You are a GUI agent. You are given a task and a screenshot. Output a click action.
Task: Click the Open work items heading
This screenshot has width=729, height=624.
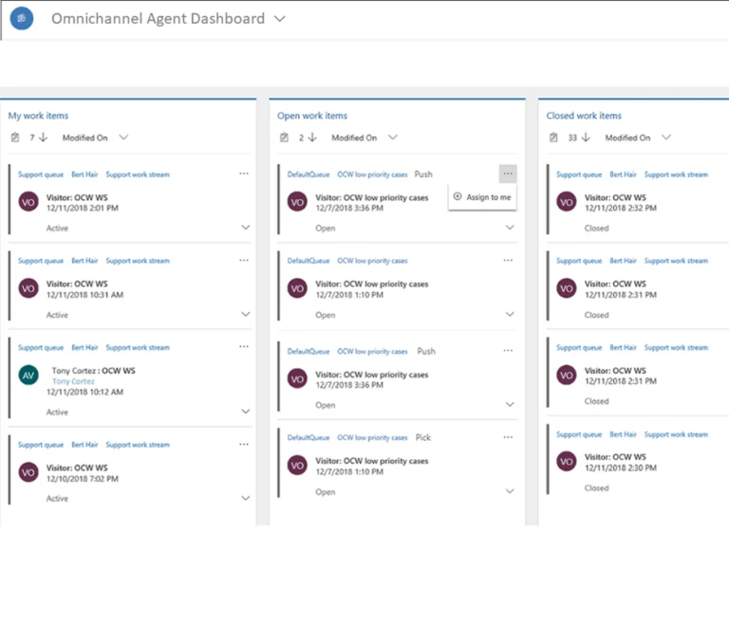pos(312,116)
